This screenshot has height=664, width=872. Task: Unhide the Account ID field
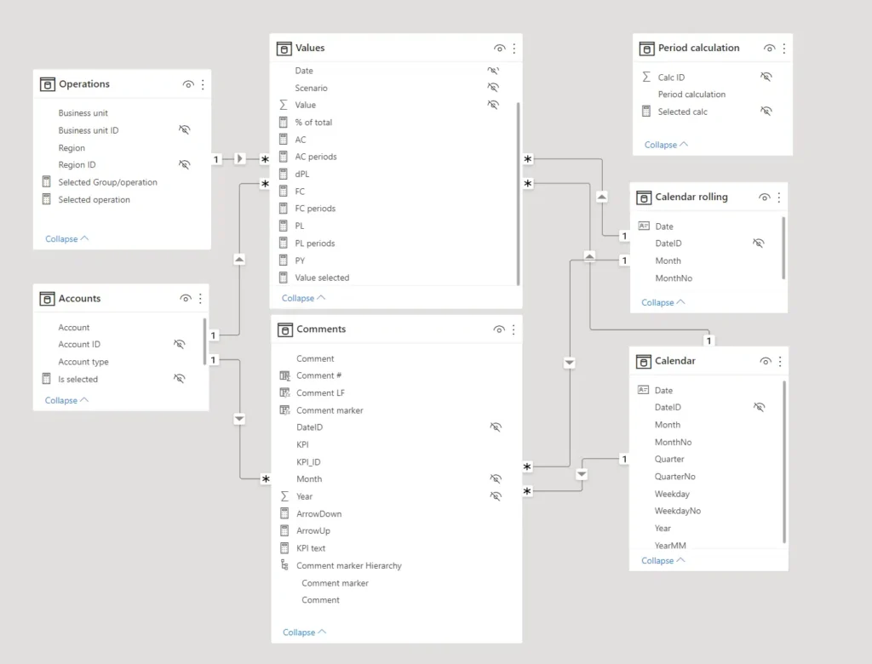[x=179, y=344]
